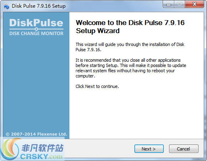Click the 'Click Next to continue.' text
Screen dimensions: 207x161
[97, 86]
